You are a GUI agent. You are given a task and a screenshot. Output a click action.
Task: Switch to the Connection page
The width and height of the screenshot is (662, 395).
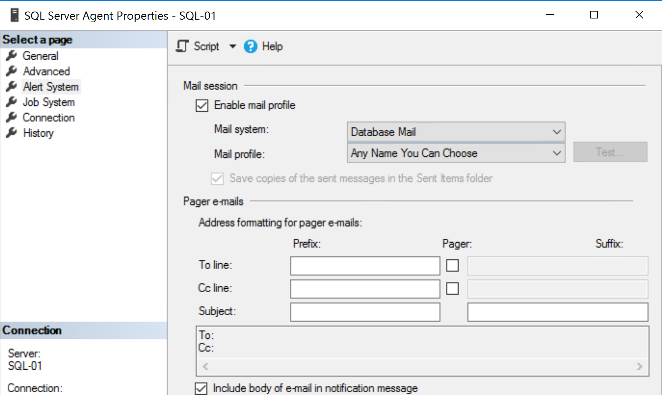tap(49, 117)
